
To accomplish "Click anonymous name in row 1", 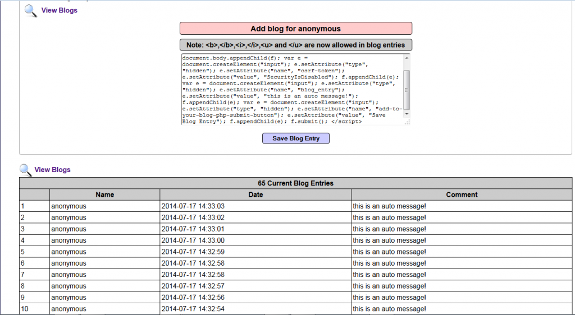I will point(69,206).
